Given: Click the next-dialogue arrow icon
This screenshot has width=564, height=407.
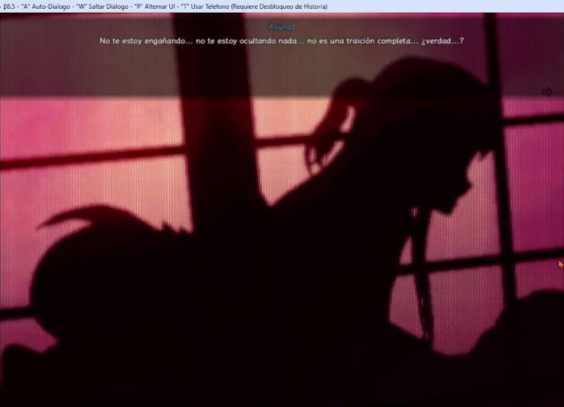Looking at the screenshot, I should (x=546, y=92).
